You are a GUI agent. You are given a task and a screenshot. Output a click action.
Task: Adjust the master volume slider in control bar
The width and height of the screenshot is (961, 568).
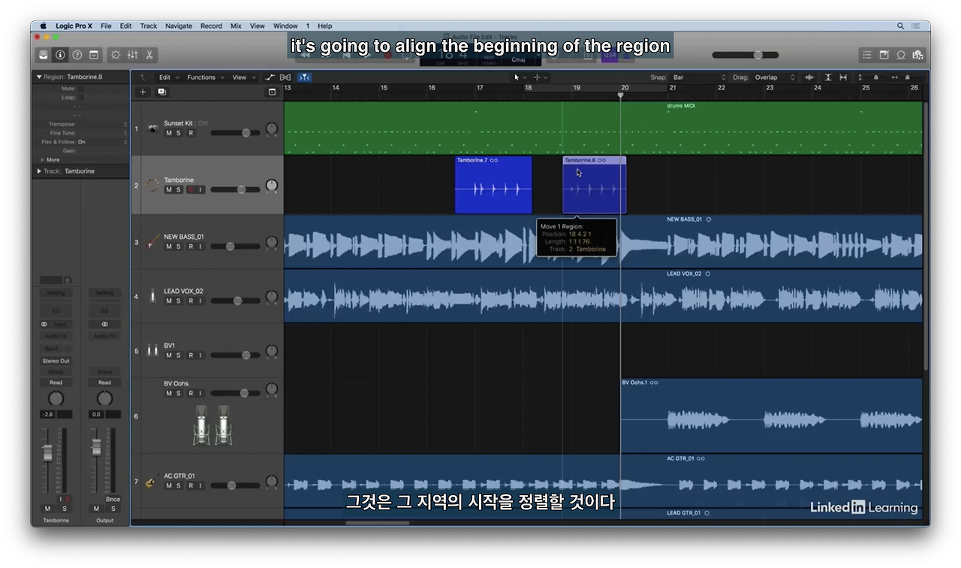(745, 55)
